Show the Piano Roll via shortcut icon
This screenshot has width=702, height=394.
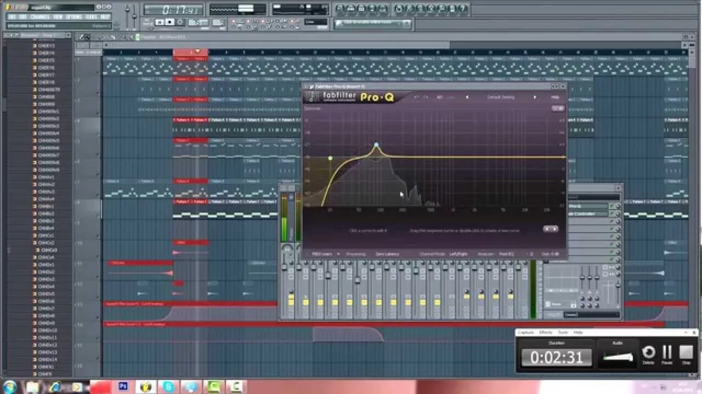(x=363, y=9)
